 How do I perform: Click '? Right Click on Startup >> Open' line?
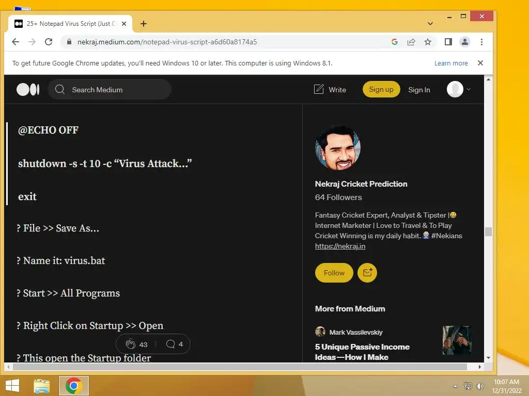90,326
